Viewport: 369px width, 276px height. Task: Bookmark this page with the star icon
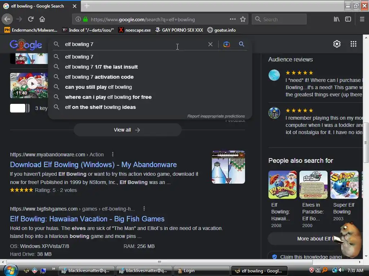[243, 19]
